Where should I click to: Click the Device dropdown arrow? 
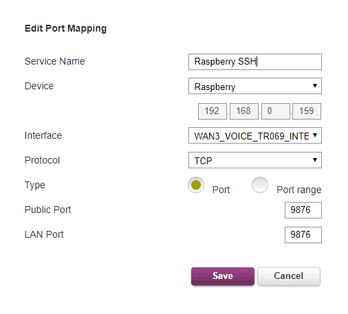(315, 86)
